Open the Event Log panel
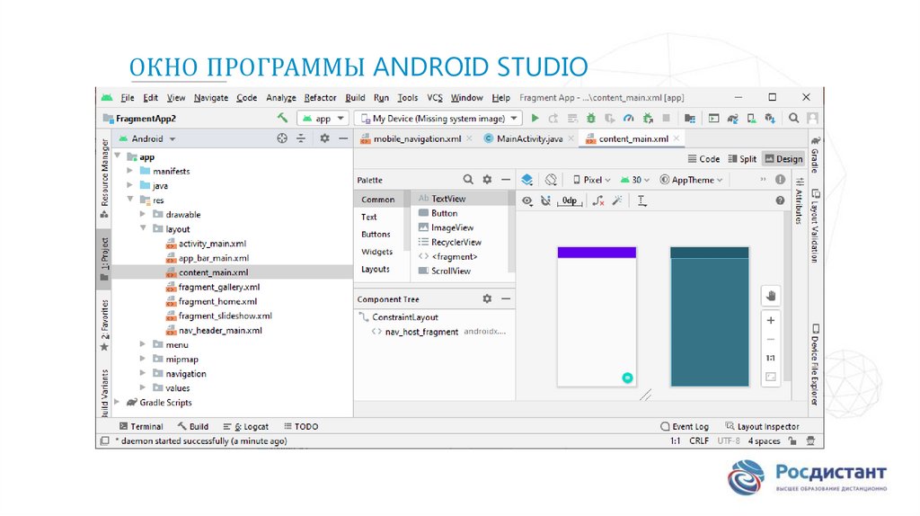Screen dimensions: 920x516 pos(685,426)
